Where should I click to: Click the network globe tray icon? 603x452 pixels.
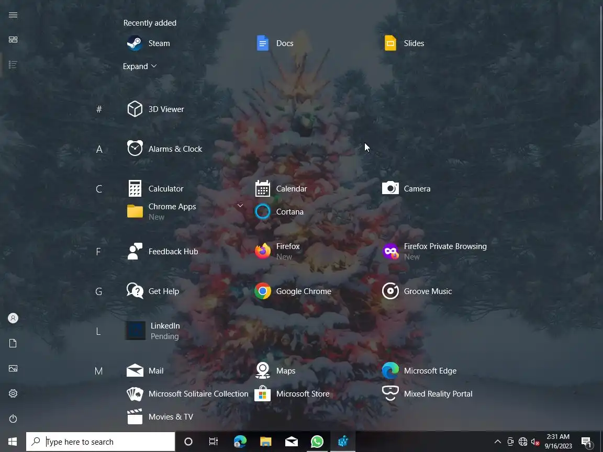click(x=522, y=442)
